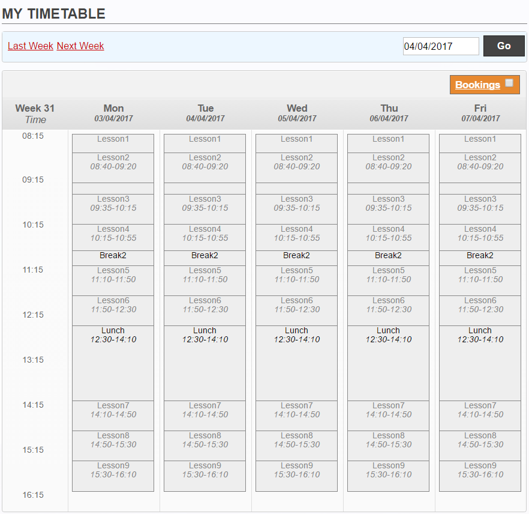Select Monday Lesson1 slot
The width and height of the screenshot is (529, 514).
click(x=113, y=144)
